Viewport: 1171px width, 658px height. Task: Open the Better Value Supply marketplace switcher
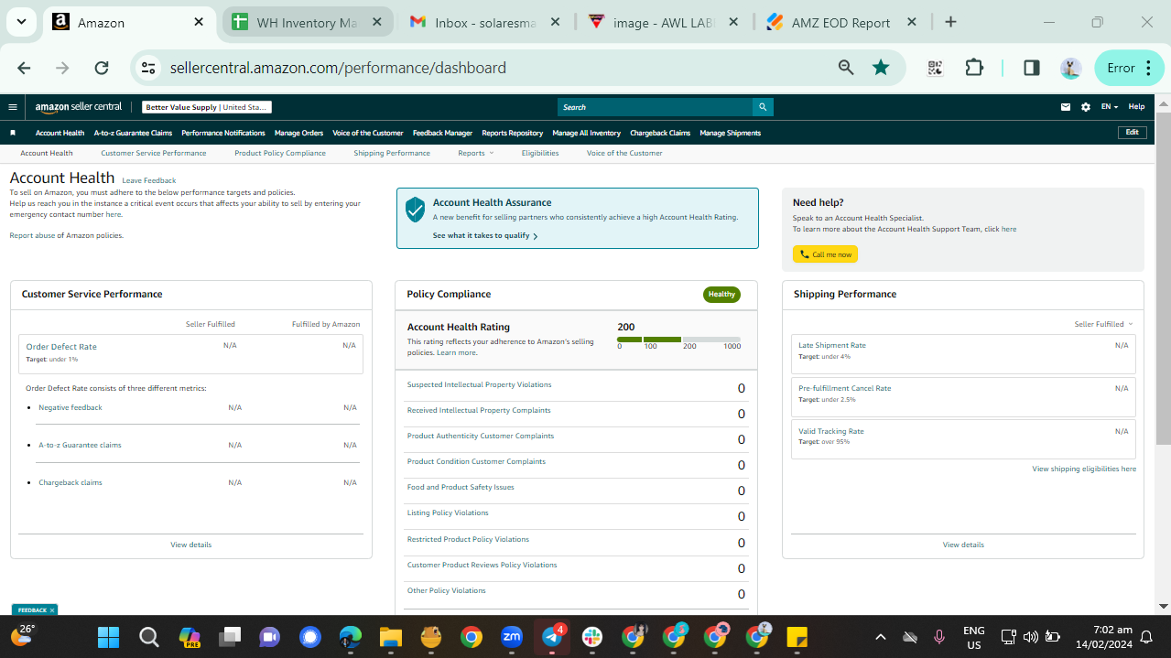206,107
